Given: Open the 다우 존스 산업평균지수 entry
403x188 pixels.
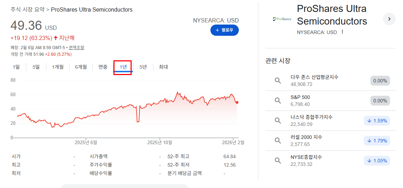Looking at the screenshot, I should pyautogui.click(x=331, y=81).
